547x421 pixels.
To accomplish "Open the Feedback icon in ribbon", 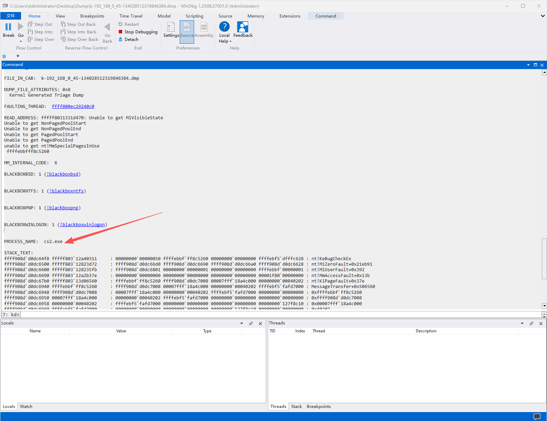I will [243, 27].
